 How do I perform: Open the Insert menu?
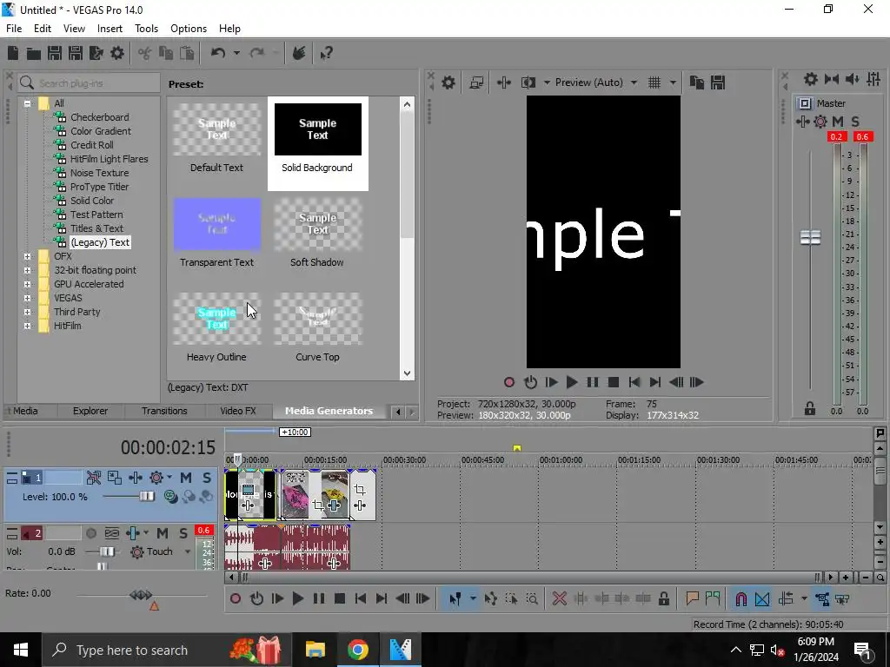[x=110, y=29]
